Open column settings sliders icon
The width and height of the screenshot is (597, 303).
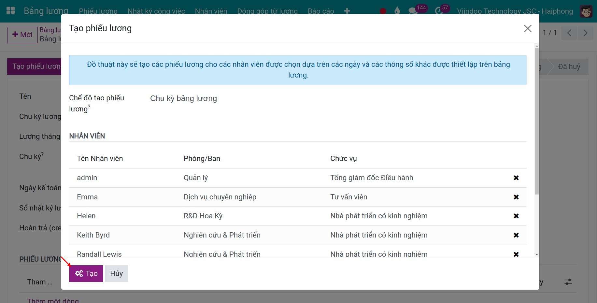pyautogui.click(x=568, y=282)
